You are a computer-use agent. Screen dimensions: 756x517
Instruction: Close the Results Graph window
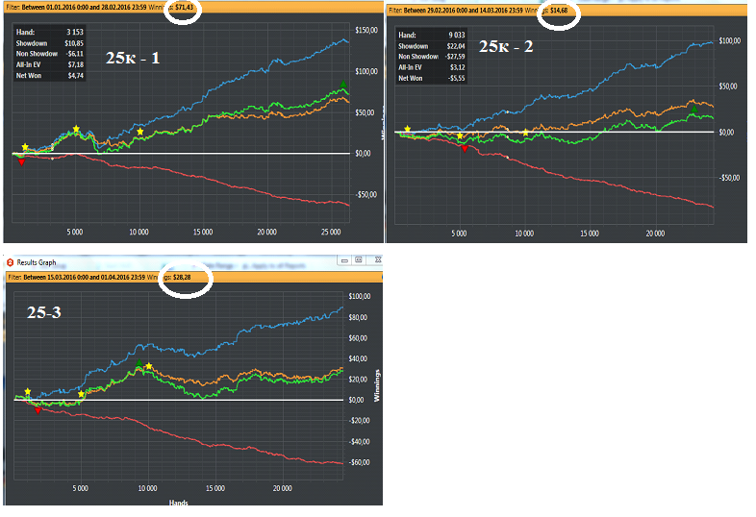coord(377,260)
